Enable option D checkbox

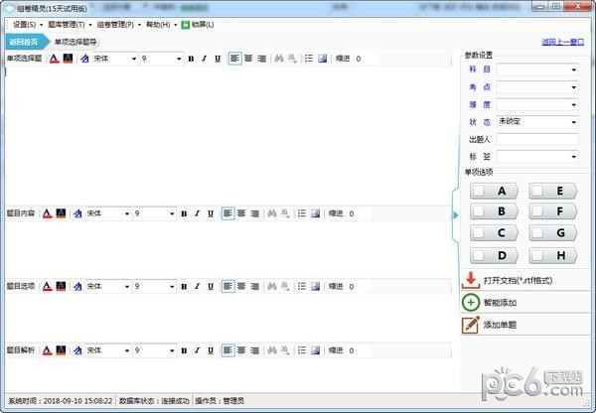tap(479, 255)
